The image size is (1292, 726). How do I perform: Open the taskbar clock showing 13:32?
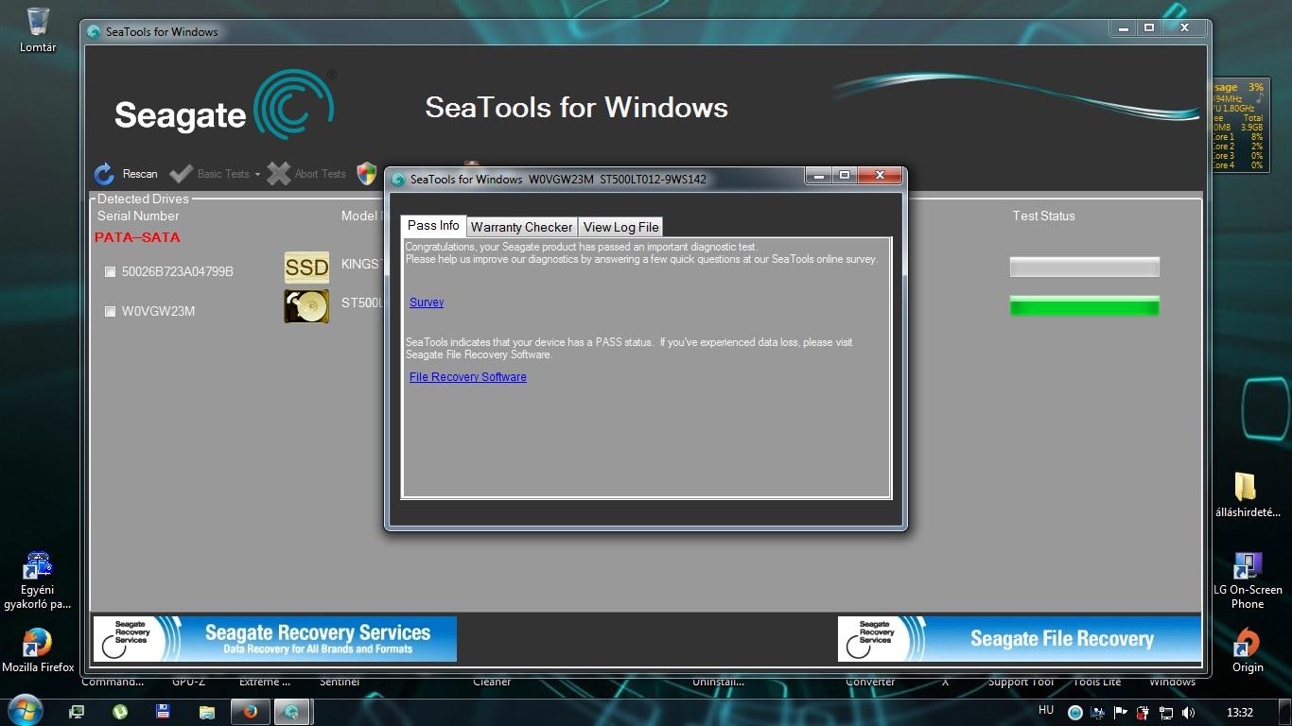click(1239, 713)
